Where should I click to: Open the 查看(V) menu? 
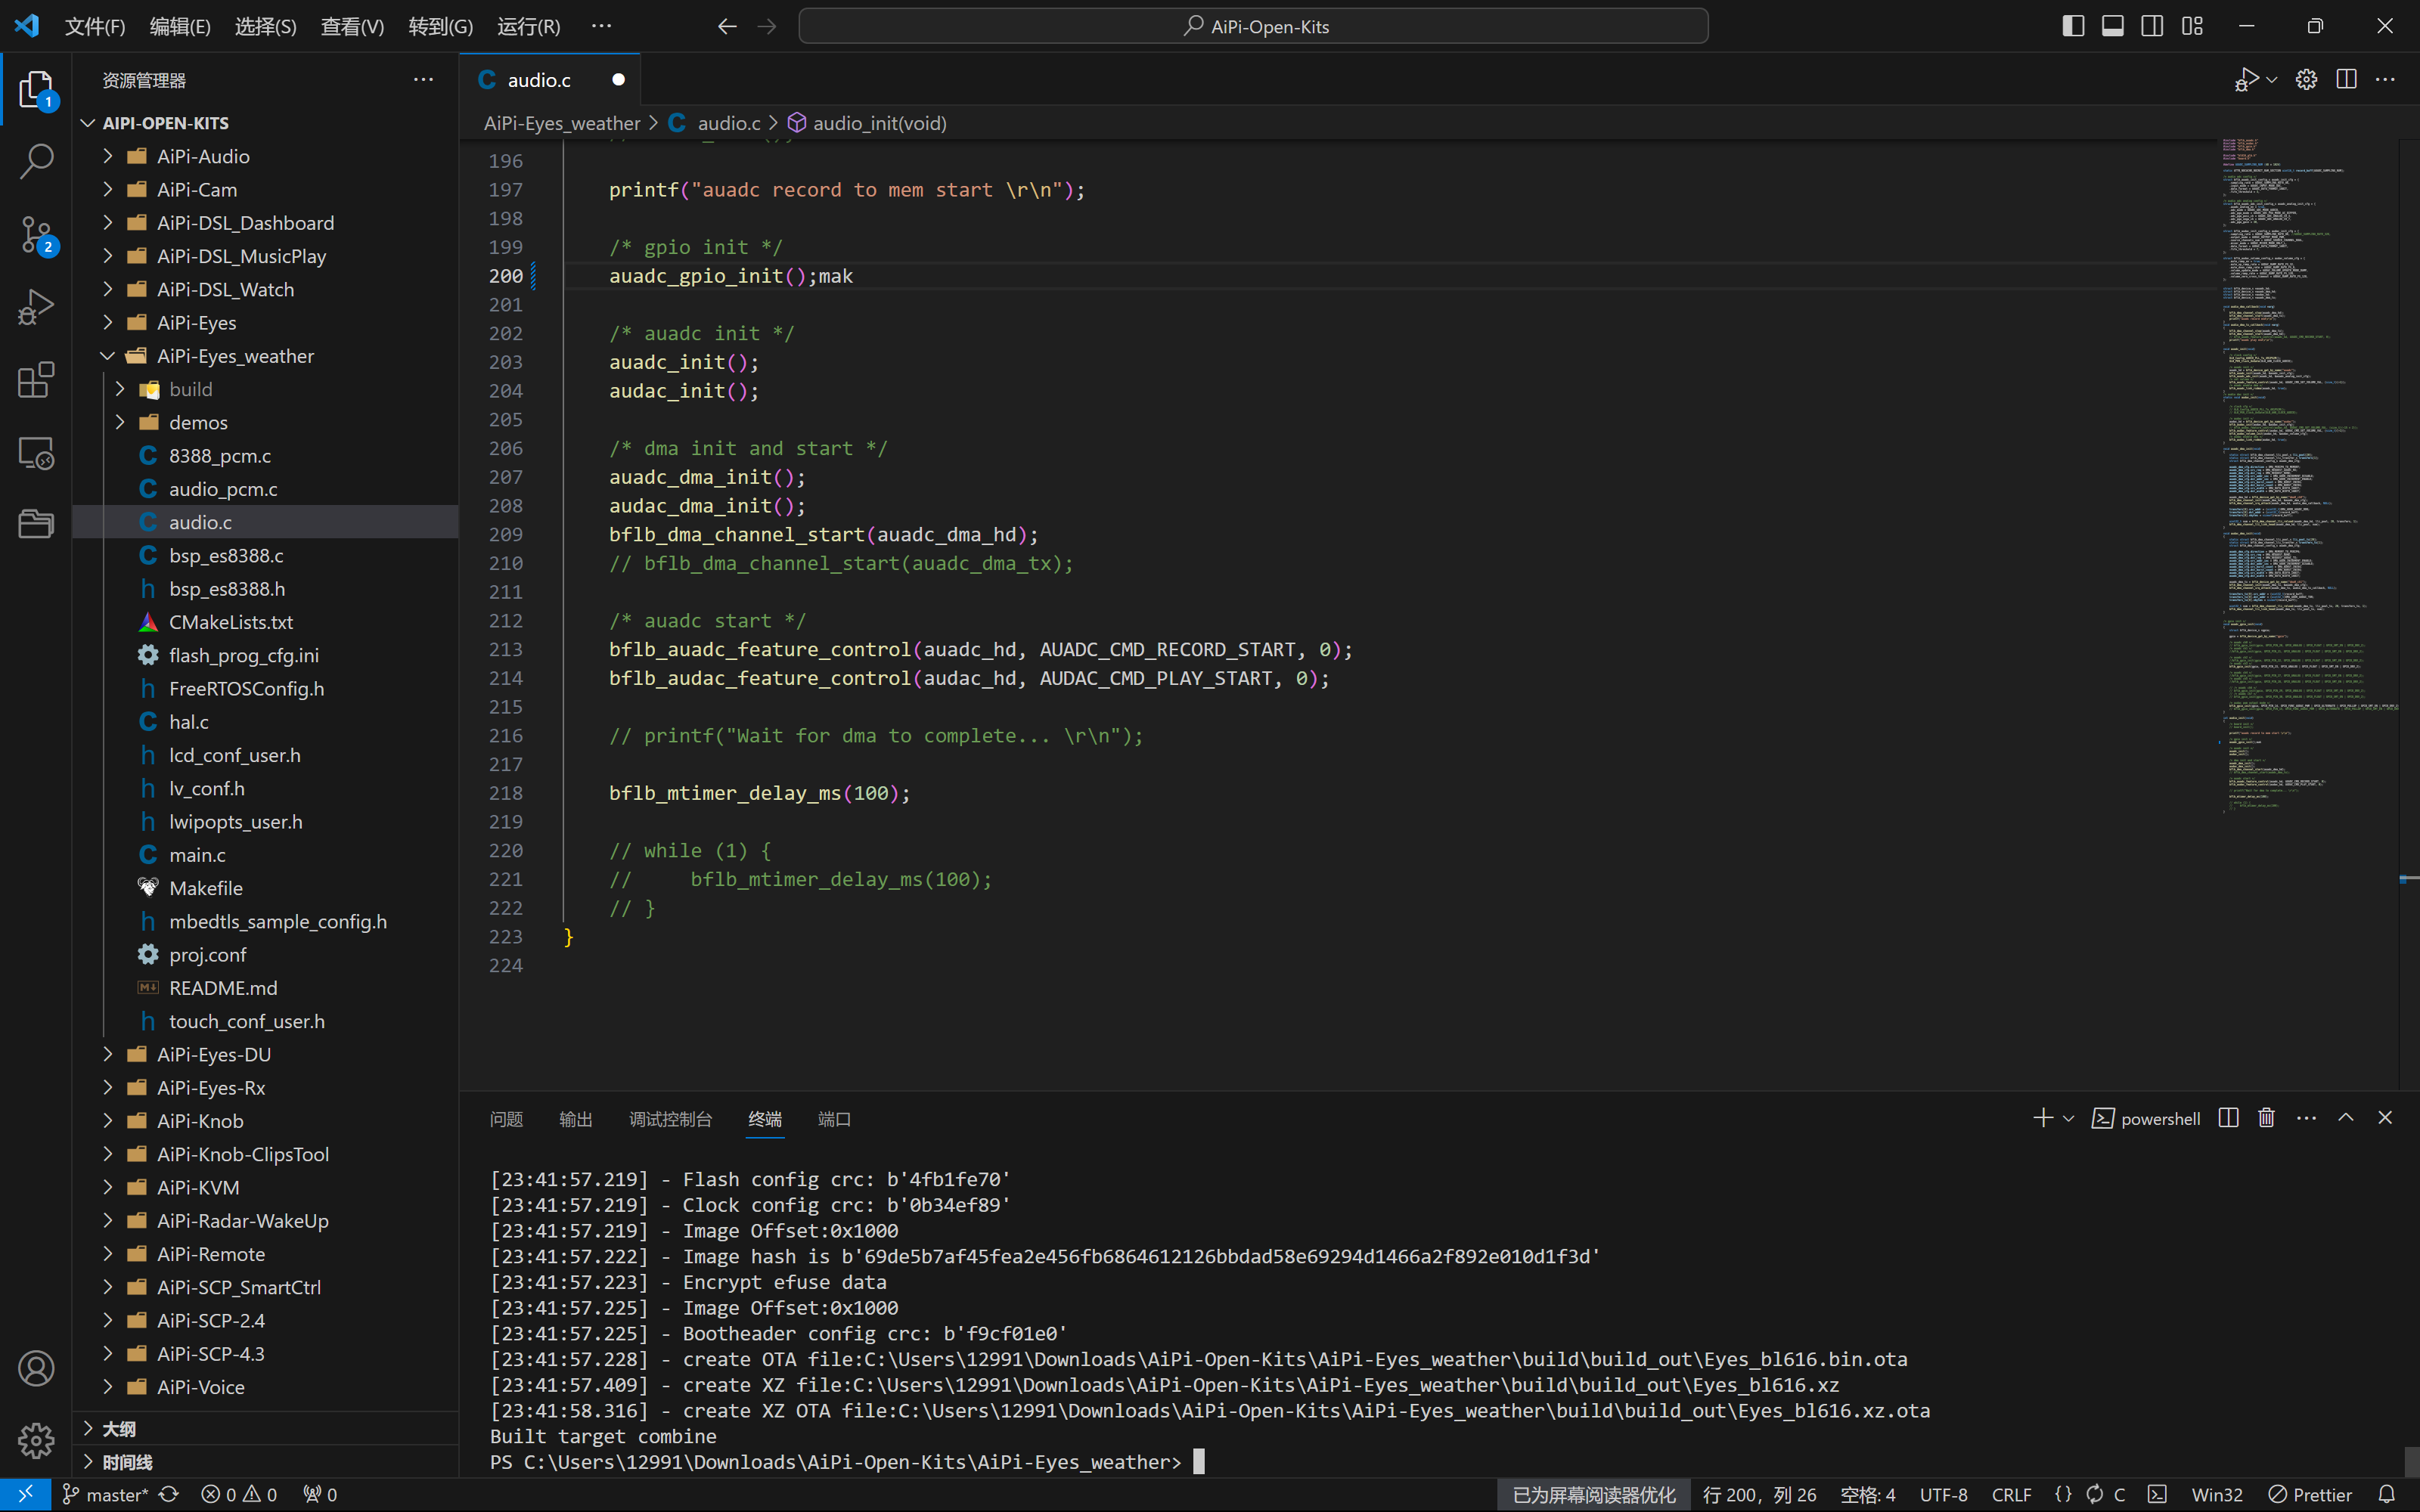(x=352, y=27)
